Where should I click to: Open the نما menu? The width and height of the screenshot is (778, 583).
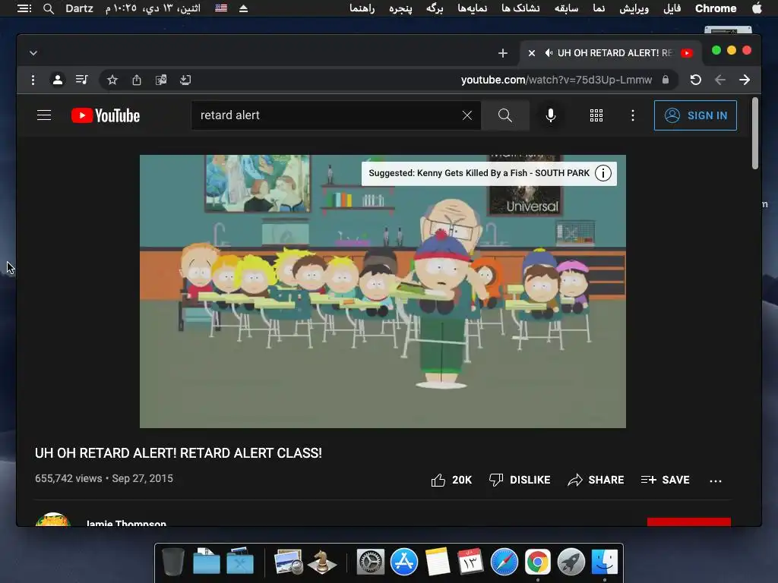[599, 8]
